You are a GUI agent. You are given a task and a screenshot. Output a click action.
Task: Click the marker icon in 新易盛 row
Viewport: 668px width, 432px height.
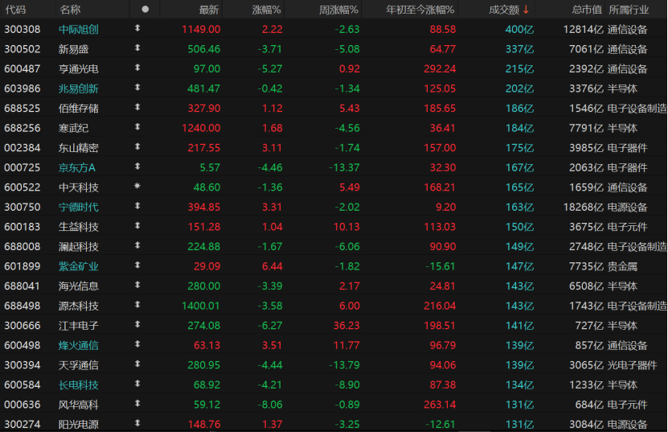[x=137, y=47]
